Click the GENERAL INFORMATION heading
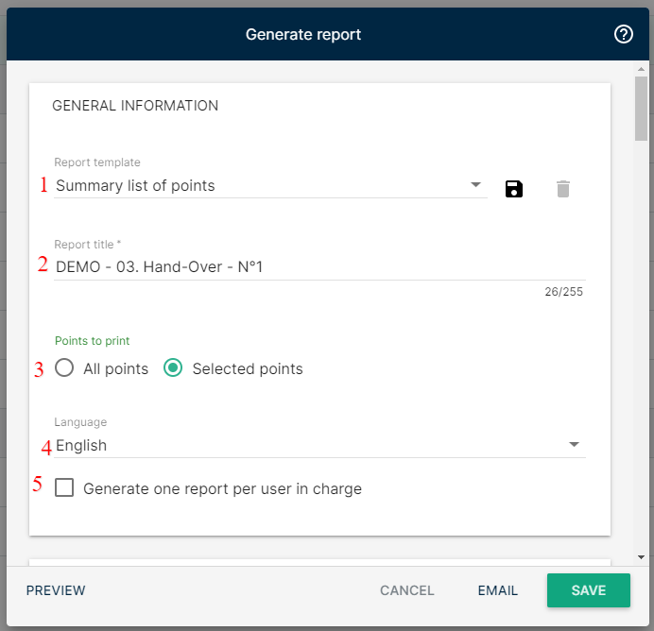 tap(135, 106)
